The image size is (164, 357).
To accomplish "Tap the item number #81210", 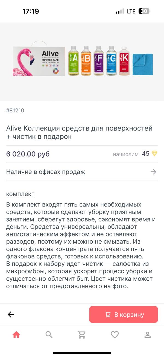I will [15, 111].
